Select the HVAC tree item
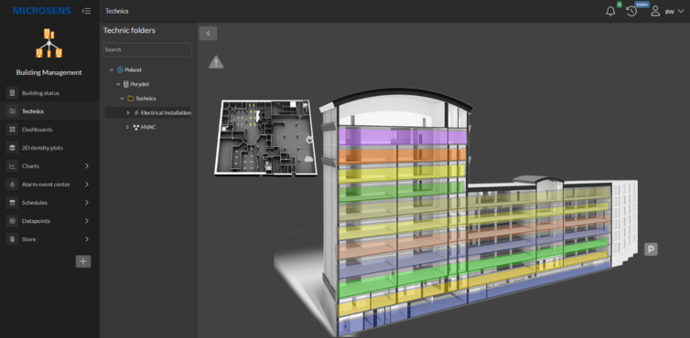Screen dimensions: 690x338 148,127
